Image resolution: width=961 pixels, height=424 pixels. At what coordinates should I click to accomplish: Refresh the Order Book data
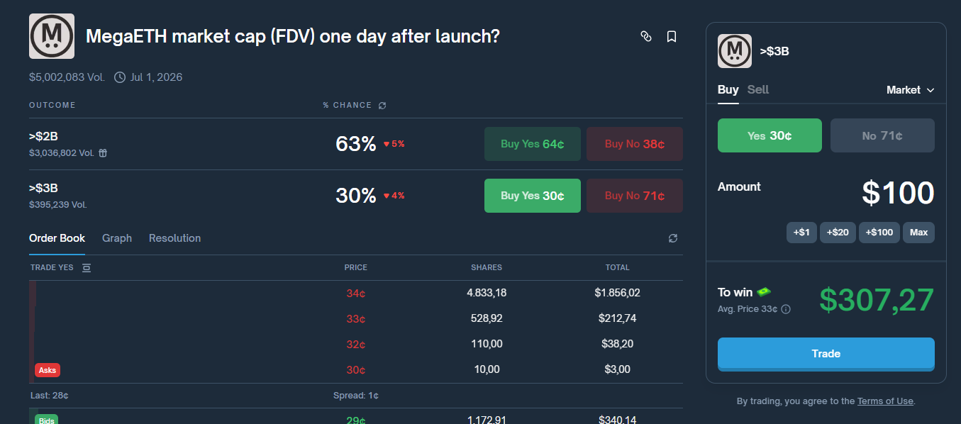click(x=672, y=238)
